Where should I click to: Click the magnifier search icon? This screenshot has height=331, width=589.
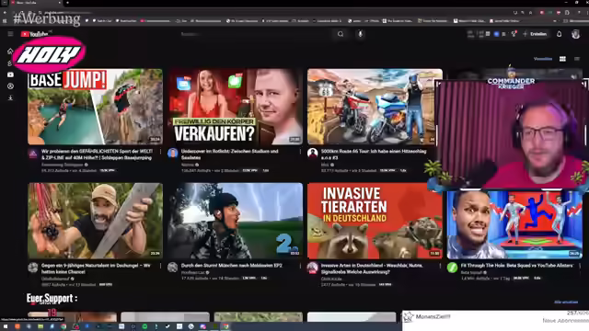[x=341, y=34]
